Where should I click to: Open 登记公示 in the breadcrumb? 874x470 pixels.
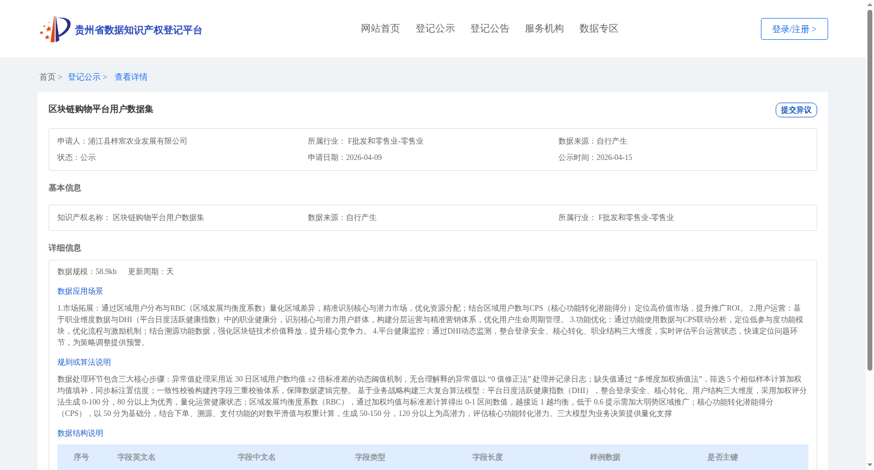pyautogui.click(x=84, y=77)
